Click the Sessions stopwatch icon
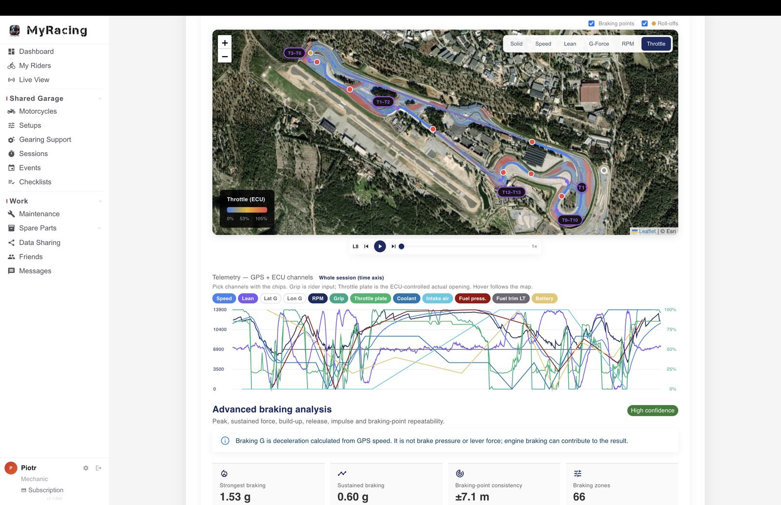Image resolution: width=781 pixels, height=505 pixels. tap(11, 154)
